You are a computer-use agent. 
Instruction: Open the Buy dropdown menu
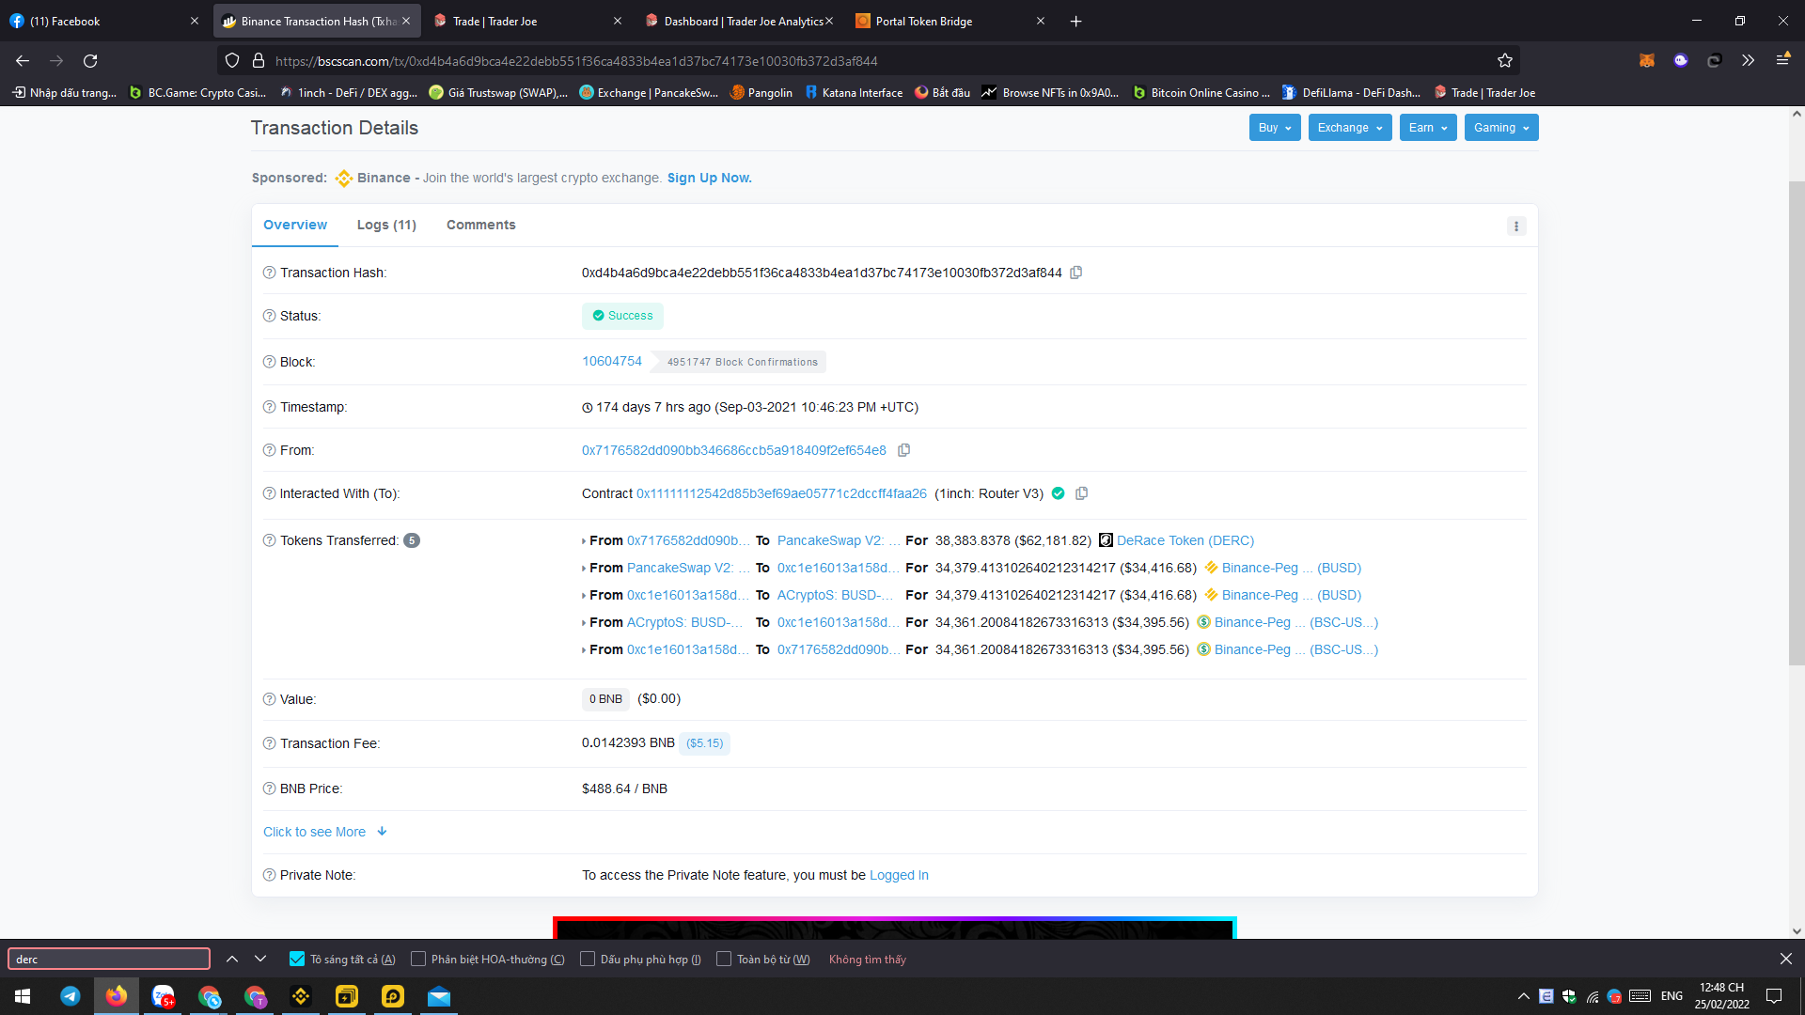(x=1274, y=128)
